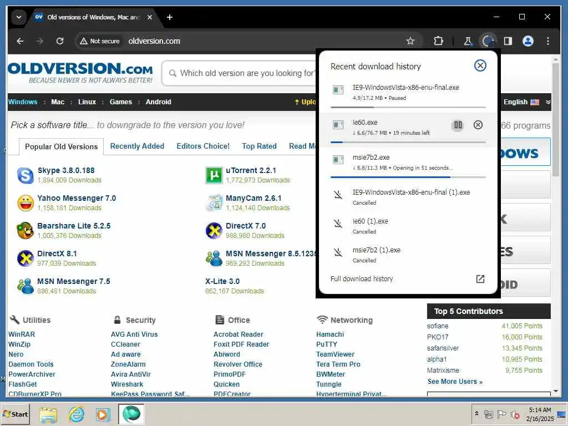Click the msie7b2.exe file icon
568x426 pixels.
pos(338,160)
